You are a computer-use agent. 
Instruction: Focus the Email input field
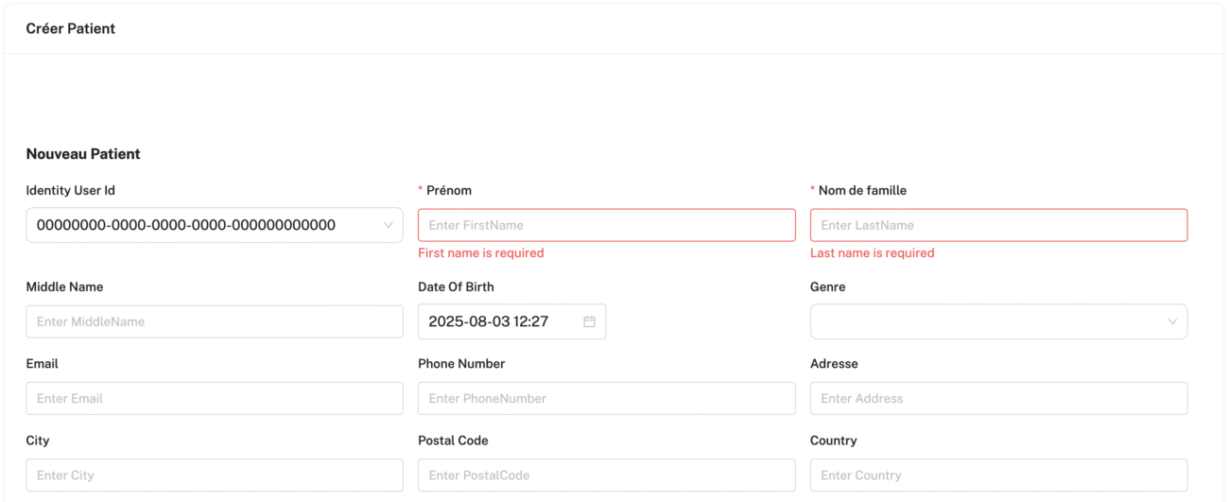click(215, 398)
